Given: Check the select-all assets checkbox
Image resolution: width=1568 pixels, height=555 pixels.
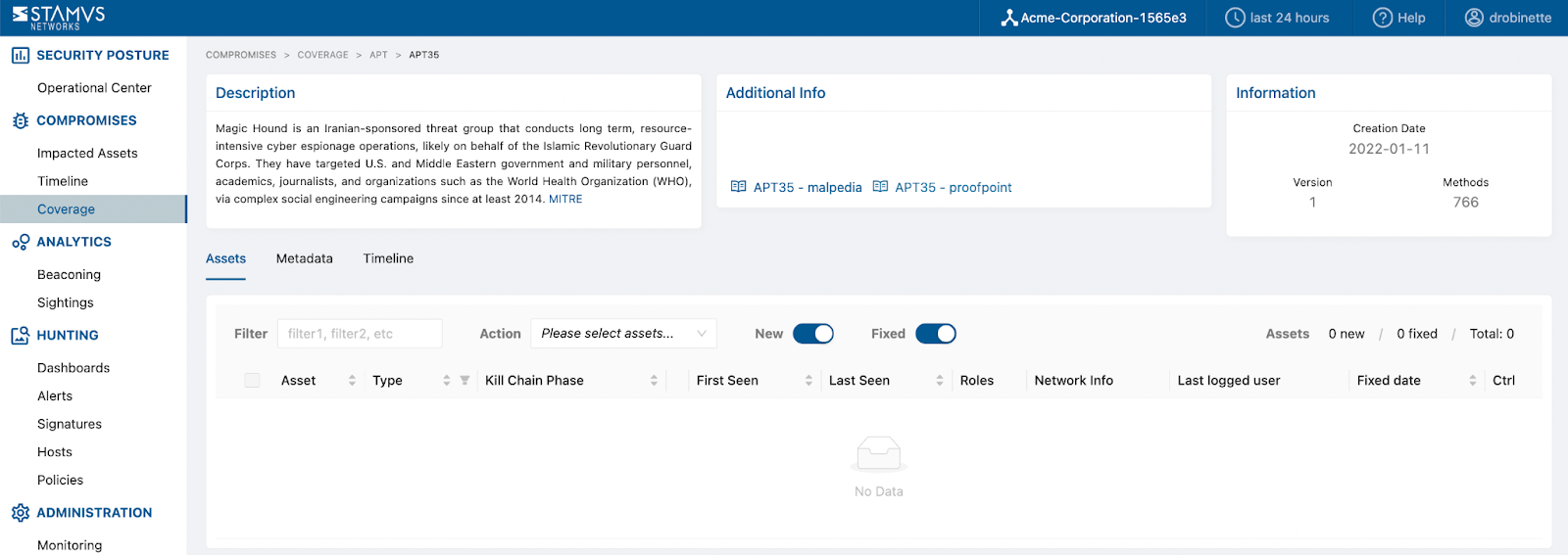Looking at the screenshot, I should pyautogui.click(x=252, y=381).
